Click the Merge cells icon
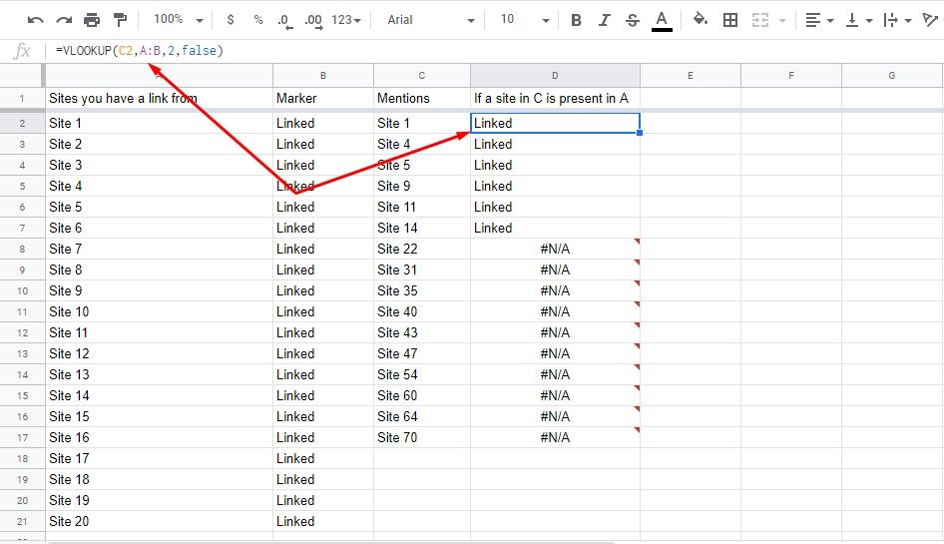Image resolution: width=944 pixels, height=544 pixels. [x=760, y=20]
